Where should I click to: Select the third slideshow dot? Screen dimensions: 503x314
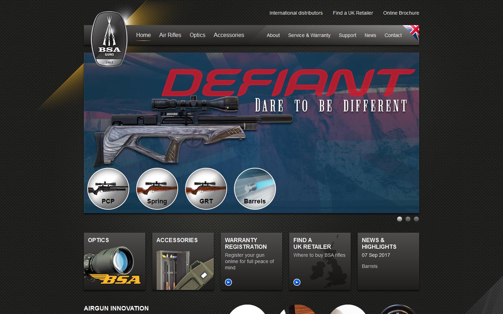click(x=416, y=219)
